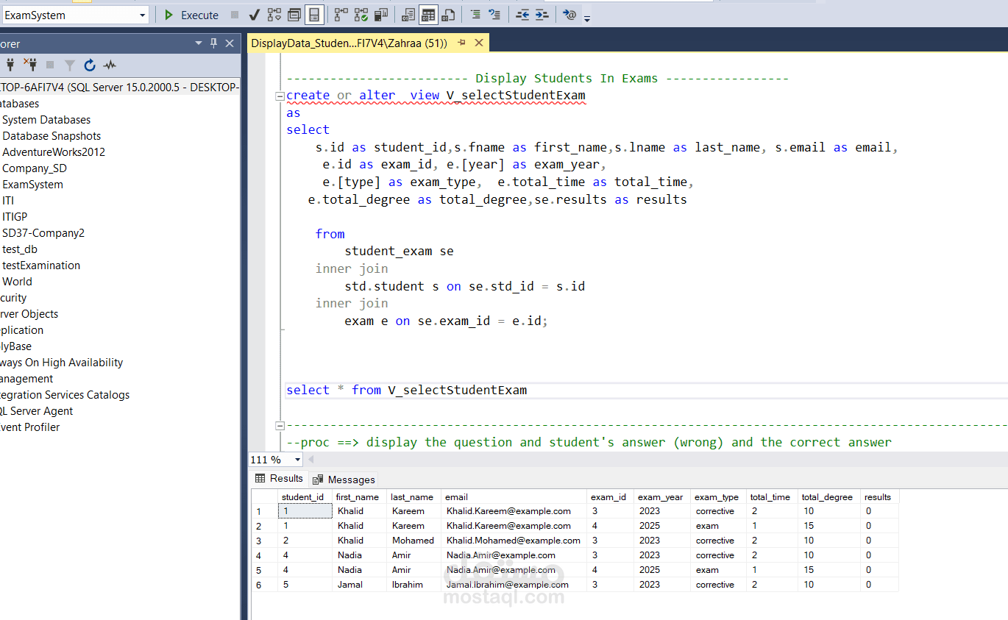Select Company_SD database
This screenshot has width=1008, height=620.
tap(35, 168)
